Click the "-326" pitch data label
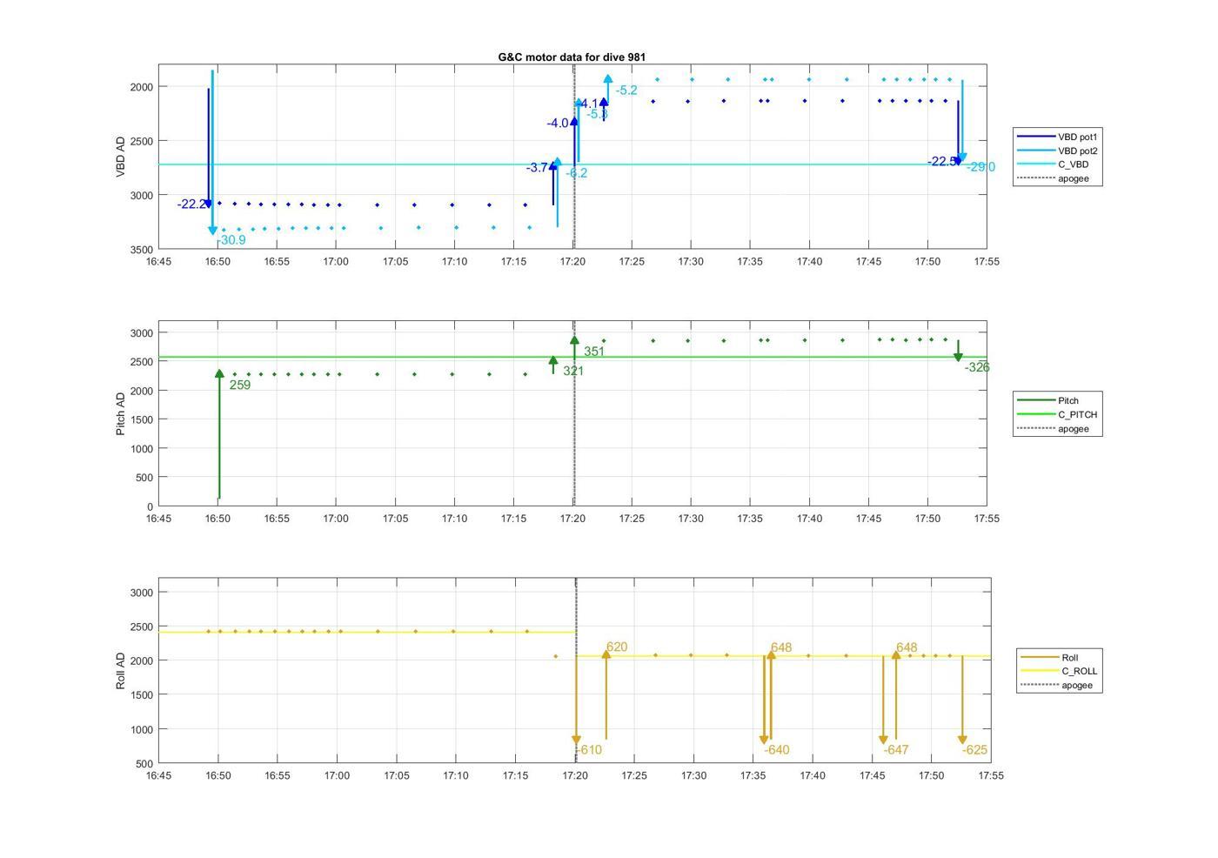Viewport: 1218px width, 858px height. [977, 368]
